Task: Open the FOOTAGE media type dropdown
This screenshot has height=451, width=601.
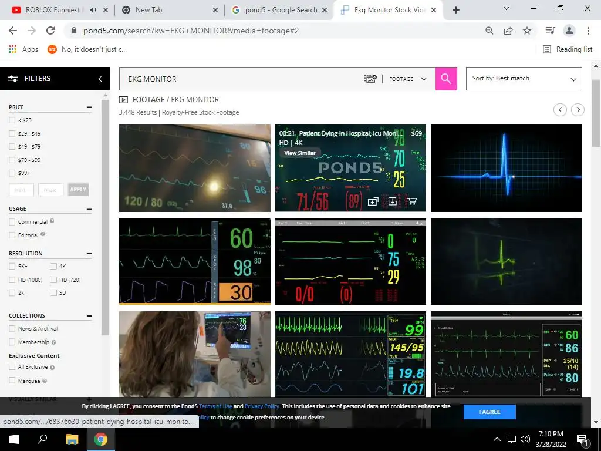Action: (408, 79)
